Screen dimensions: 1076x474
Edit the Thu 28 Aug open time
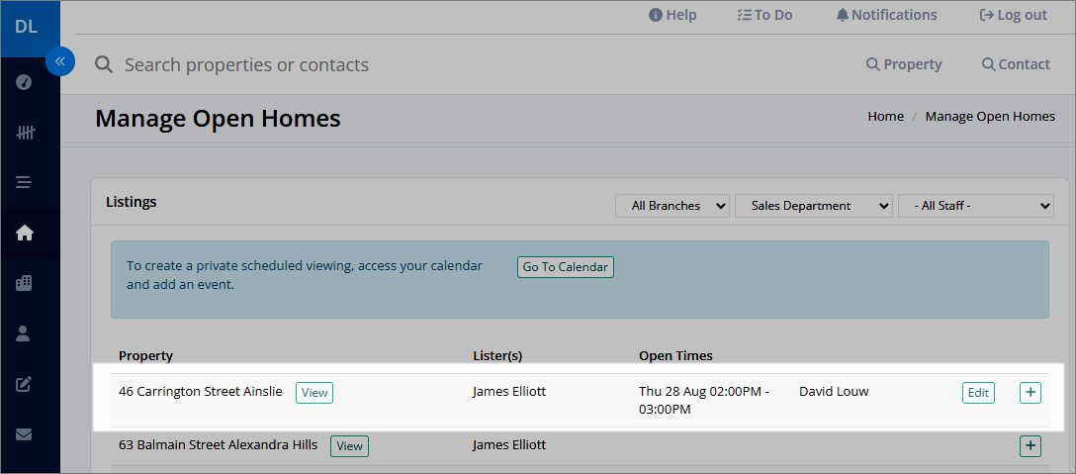[978, 393]
